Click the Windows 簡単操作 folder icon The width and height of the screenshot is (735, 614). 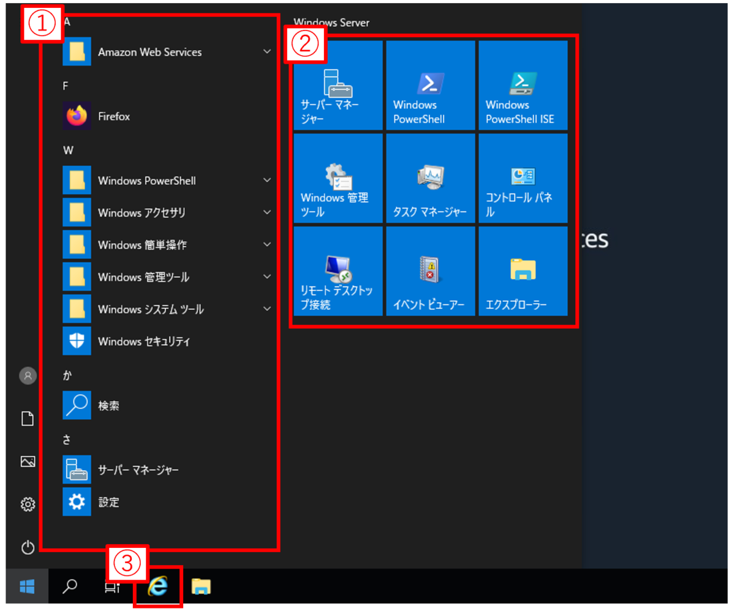77,245
